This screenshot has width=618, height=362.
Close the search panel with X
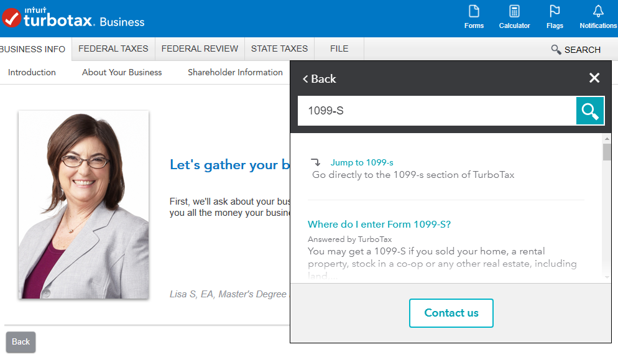tap(594, 78)
